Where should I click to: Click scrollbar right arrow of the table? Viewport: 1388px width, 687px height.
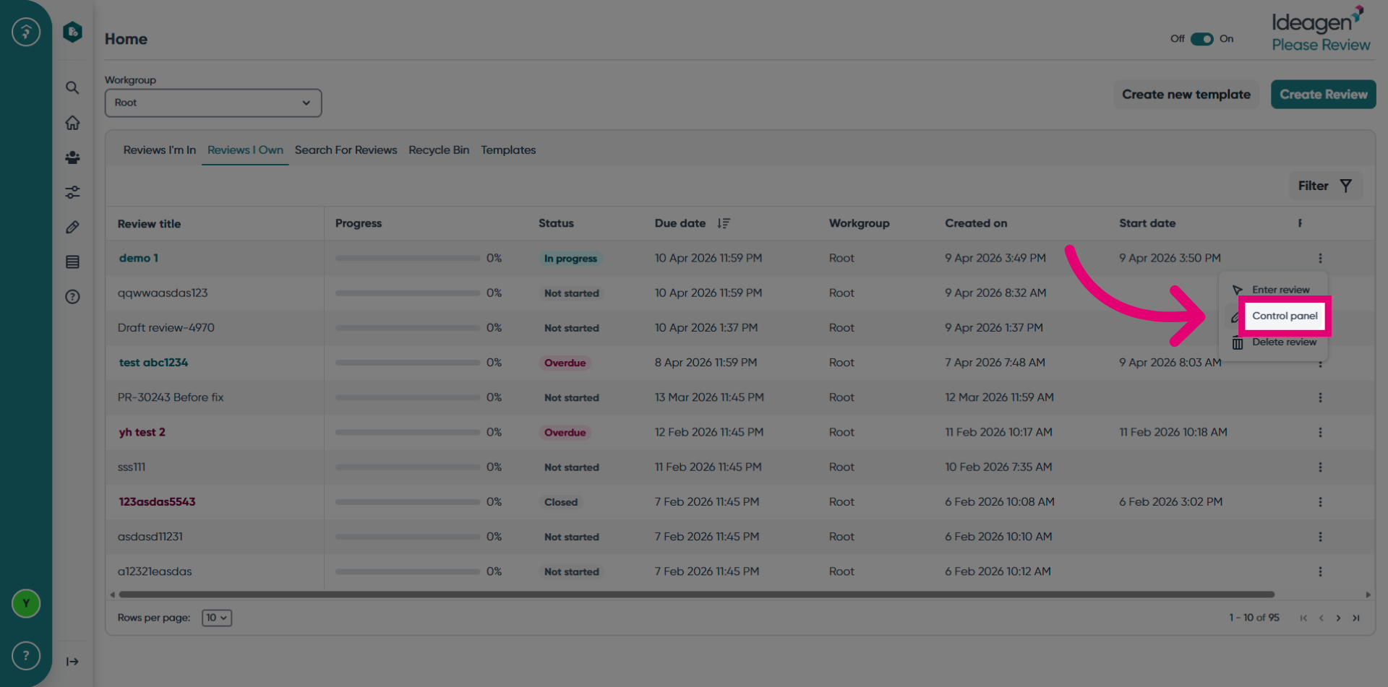click(x=1368, y=595)
